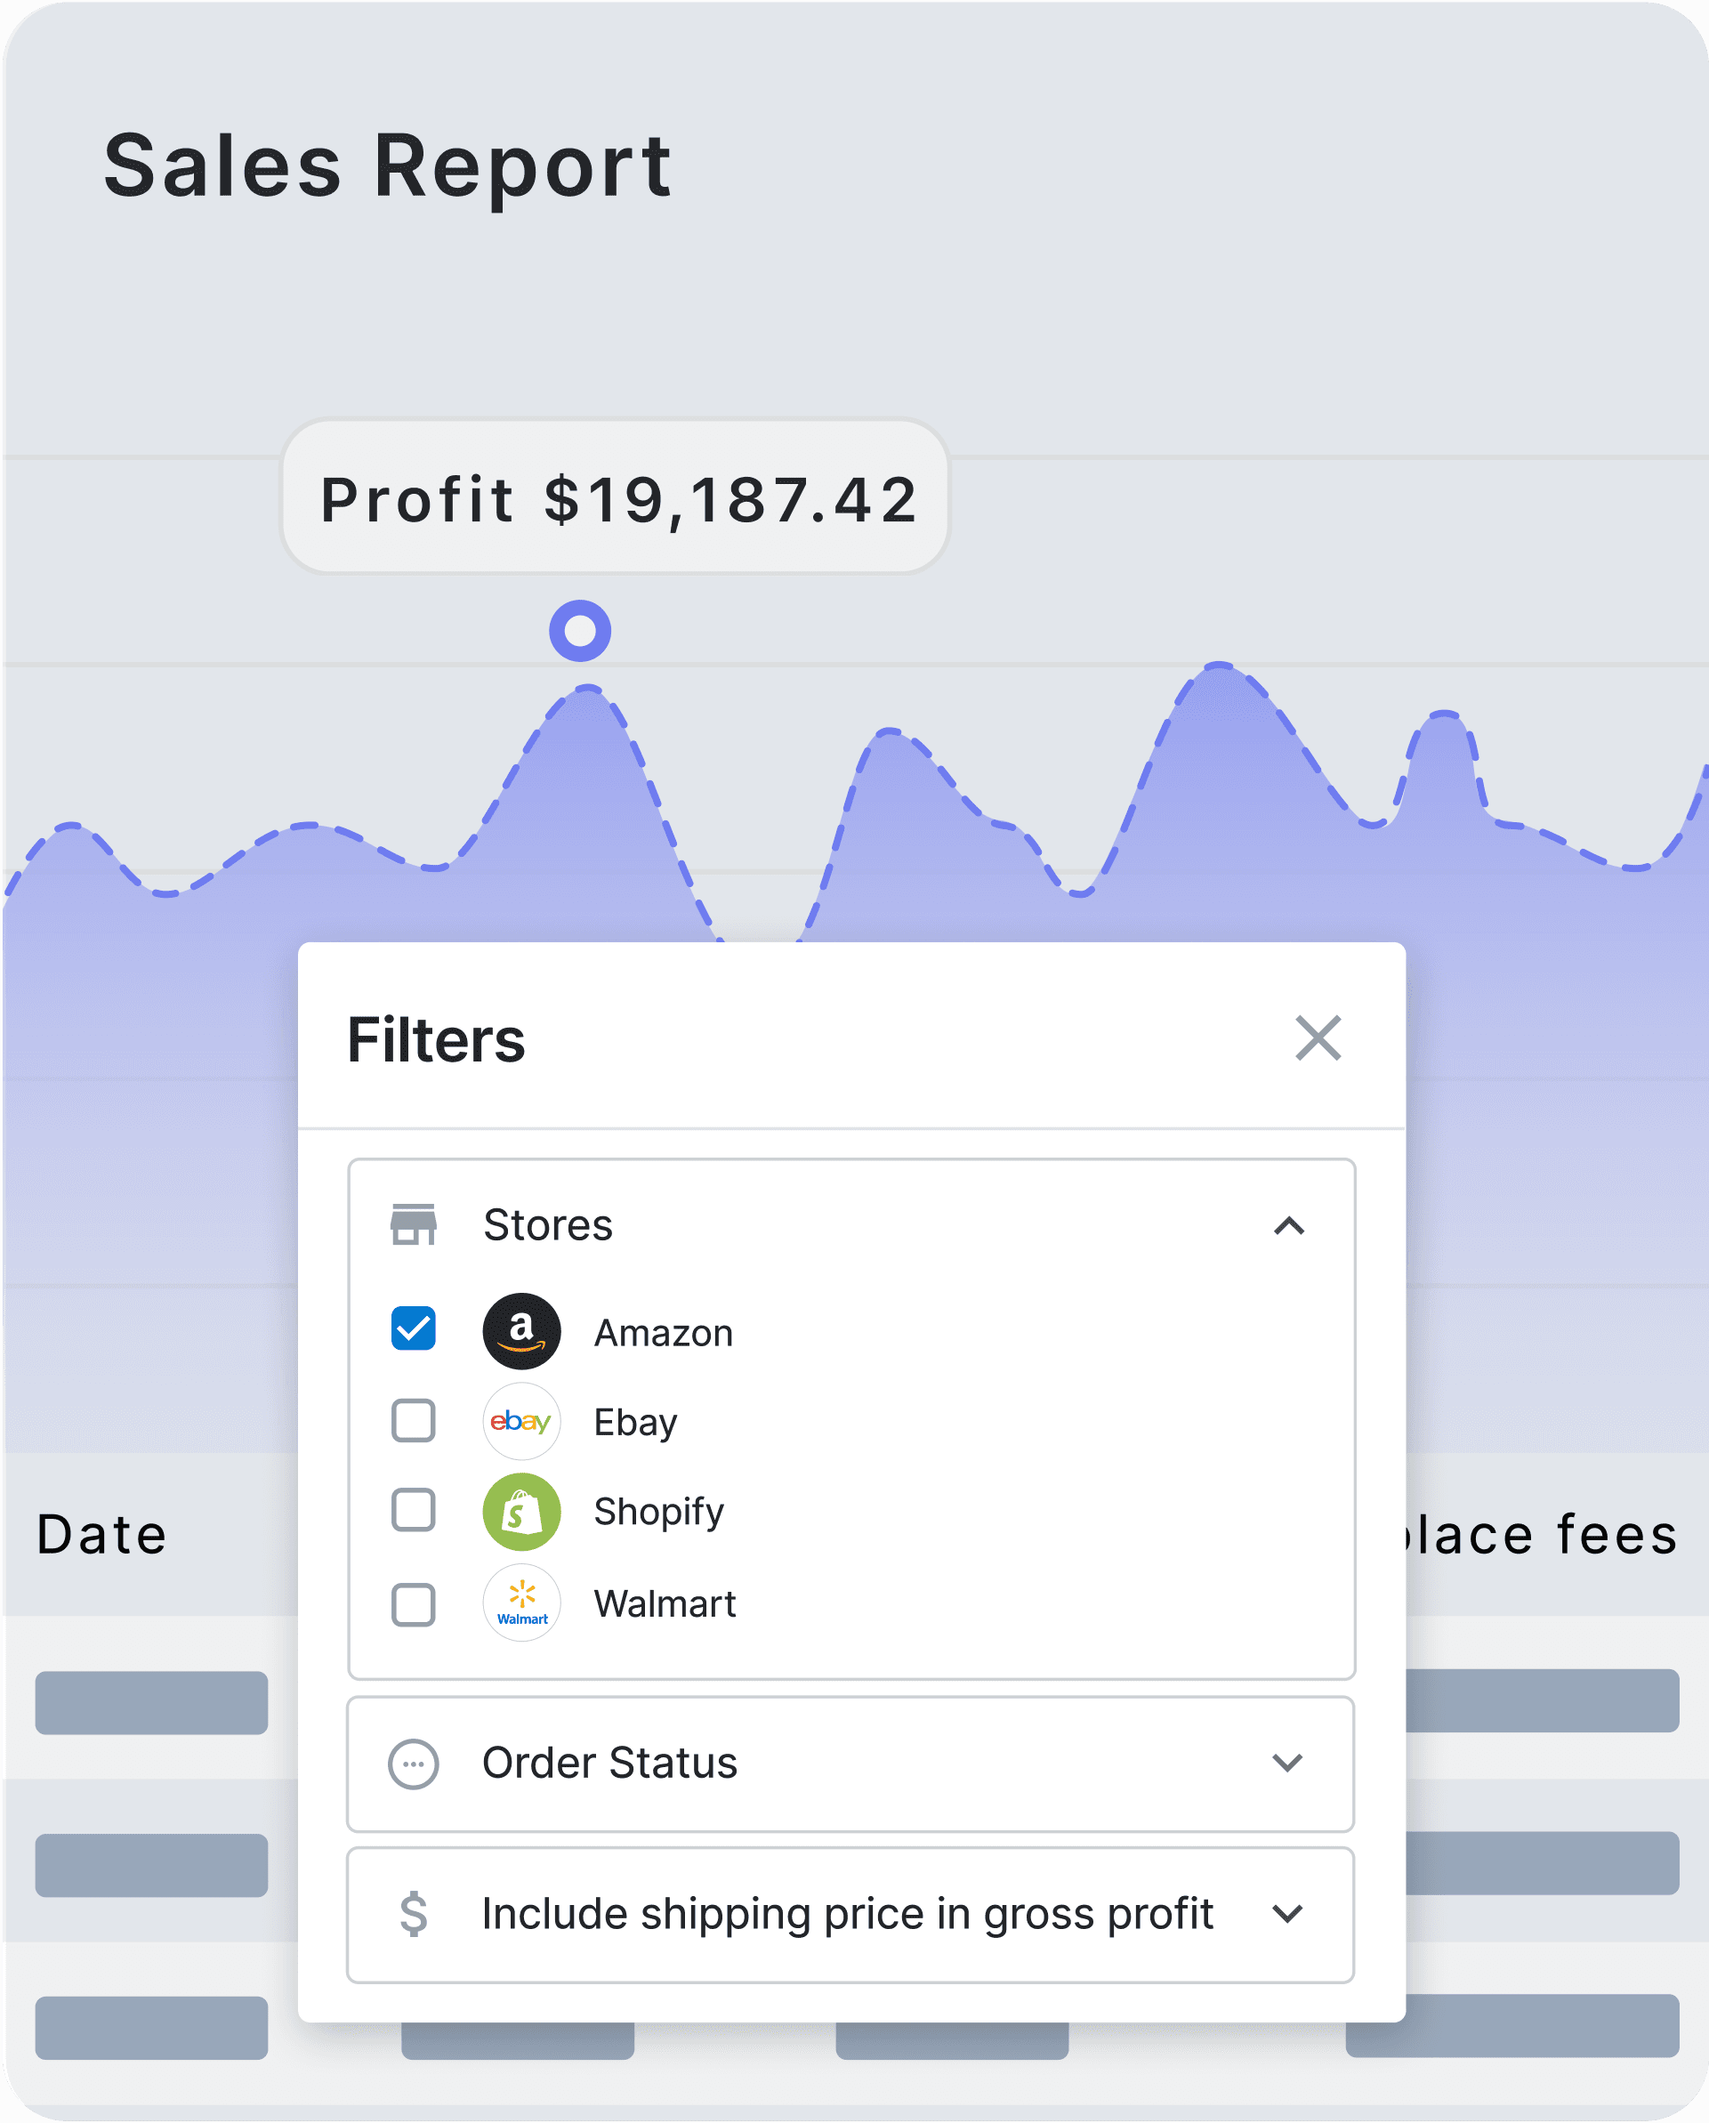The width and height of the screenshot is (1709, 2123).
Task: Click the Date column header
Action: click(101, 1534)
